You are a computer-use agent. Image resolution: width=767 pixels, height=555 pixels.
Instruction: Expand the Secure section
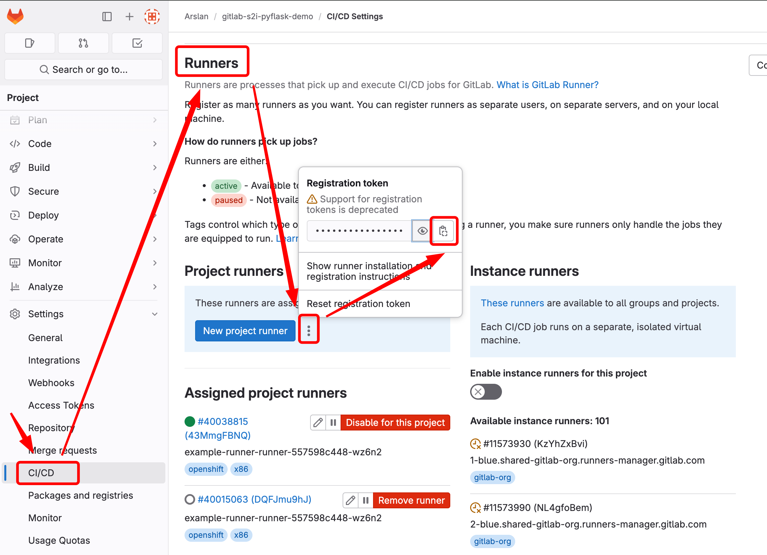point(83,191)
